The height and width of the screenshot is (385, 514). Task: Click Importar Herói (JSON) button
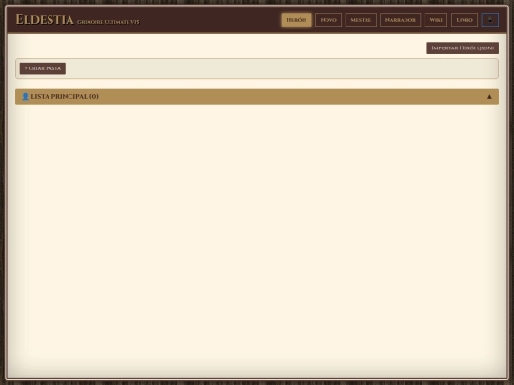point(463,48)
